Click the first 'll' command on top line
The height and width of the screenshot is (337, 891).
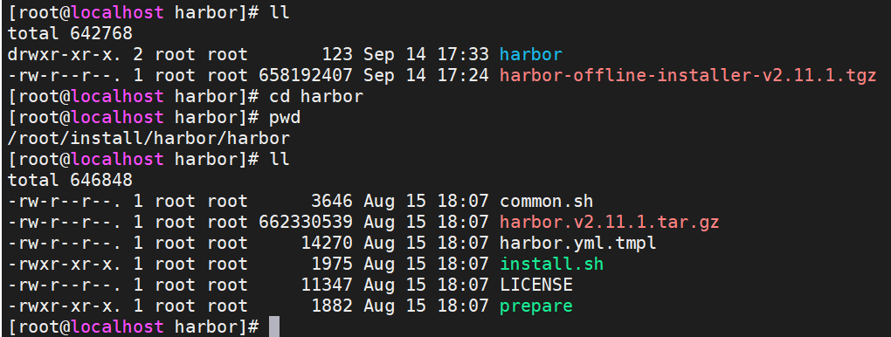(280, 13)
